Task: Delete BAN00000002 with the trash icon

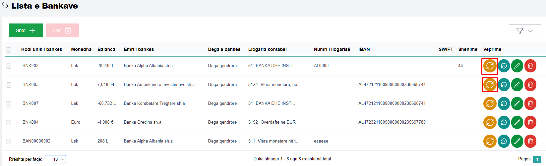Action: 530,141
